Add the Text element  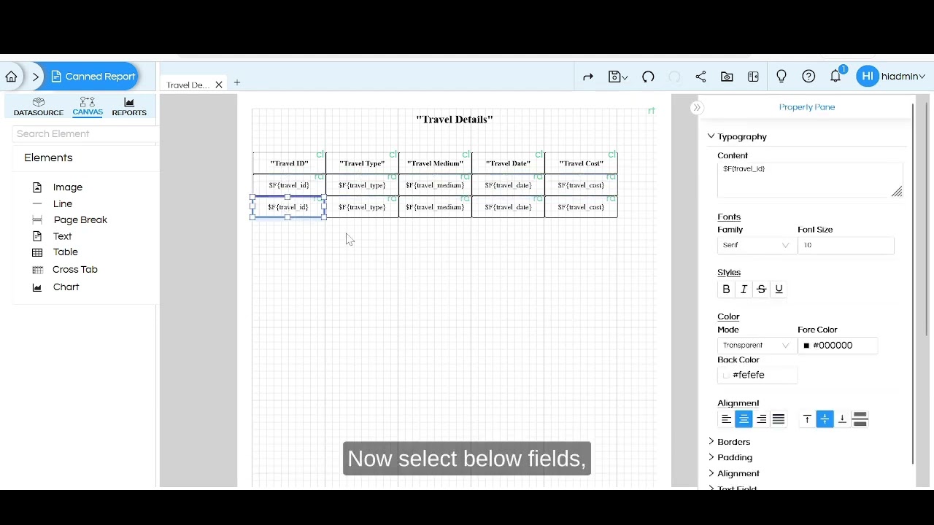click(x=53, y=236)
